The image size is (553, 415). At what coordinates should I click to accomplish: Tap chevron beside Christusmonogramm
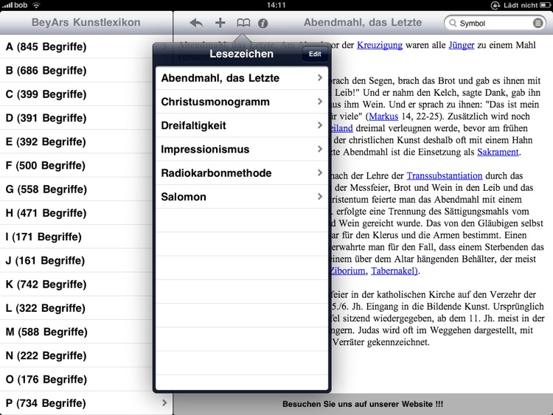[x=320, y=102]
